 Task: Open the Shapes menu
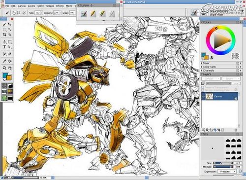[x=50, y=6]
